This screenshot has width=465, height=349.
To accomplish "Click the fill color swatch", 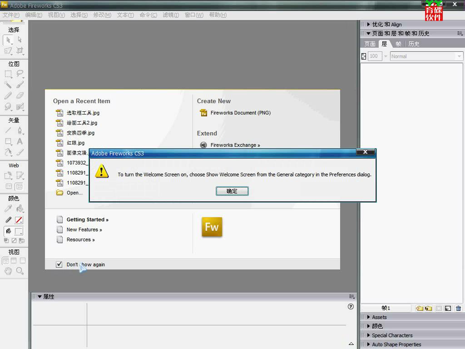I will point(19,231).
